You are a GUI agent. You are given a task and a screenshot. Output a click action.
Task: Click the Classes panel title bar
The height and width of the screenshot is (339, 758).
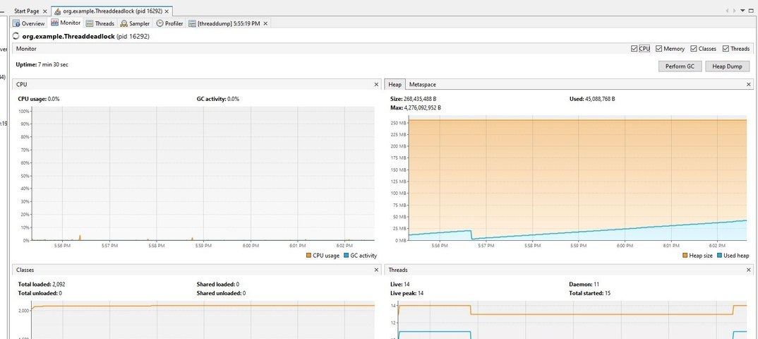[196, 270]
